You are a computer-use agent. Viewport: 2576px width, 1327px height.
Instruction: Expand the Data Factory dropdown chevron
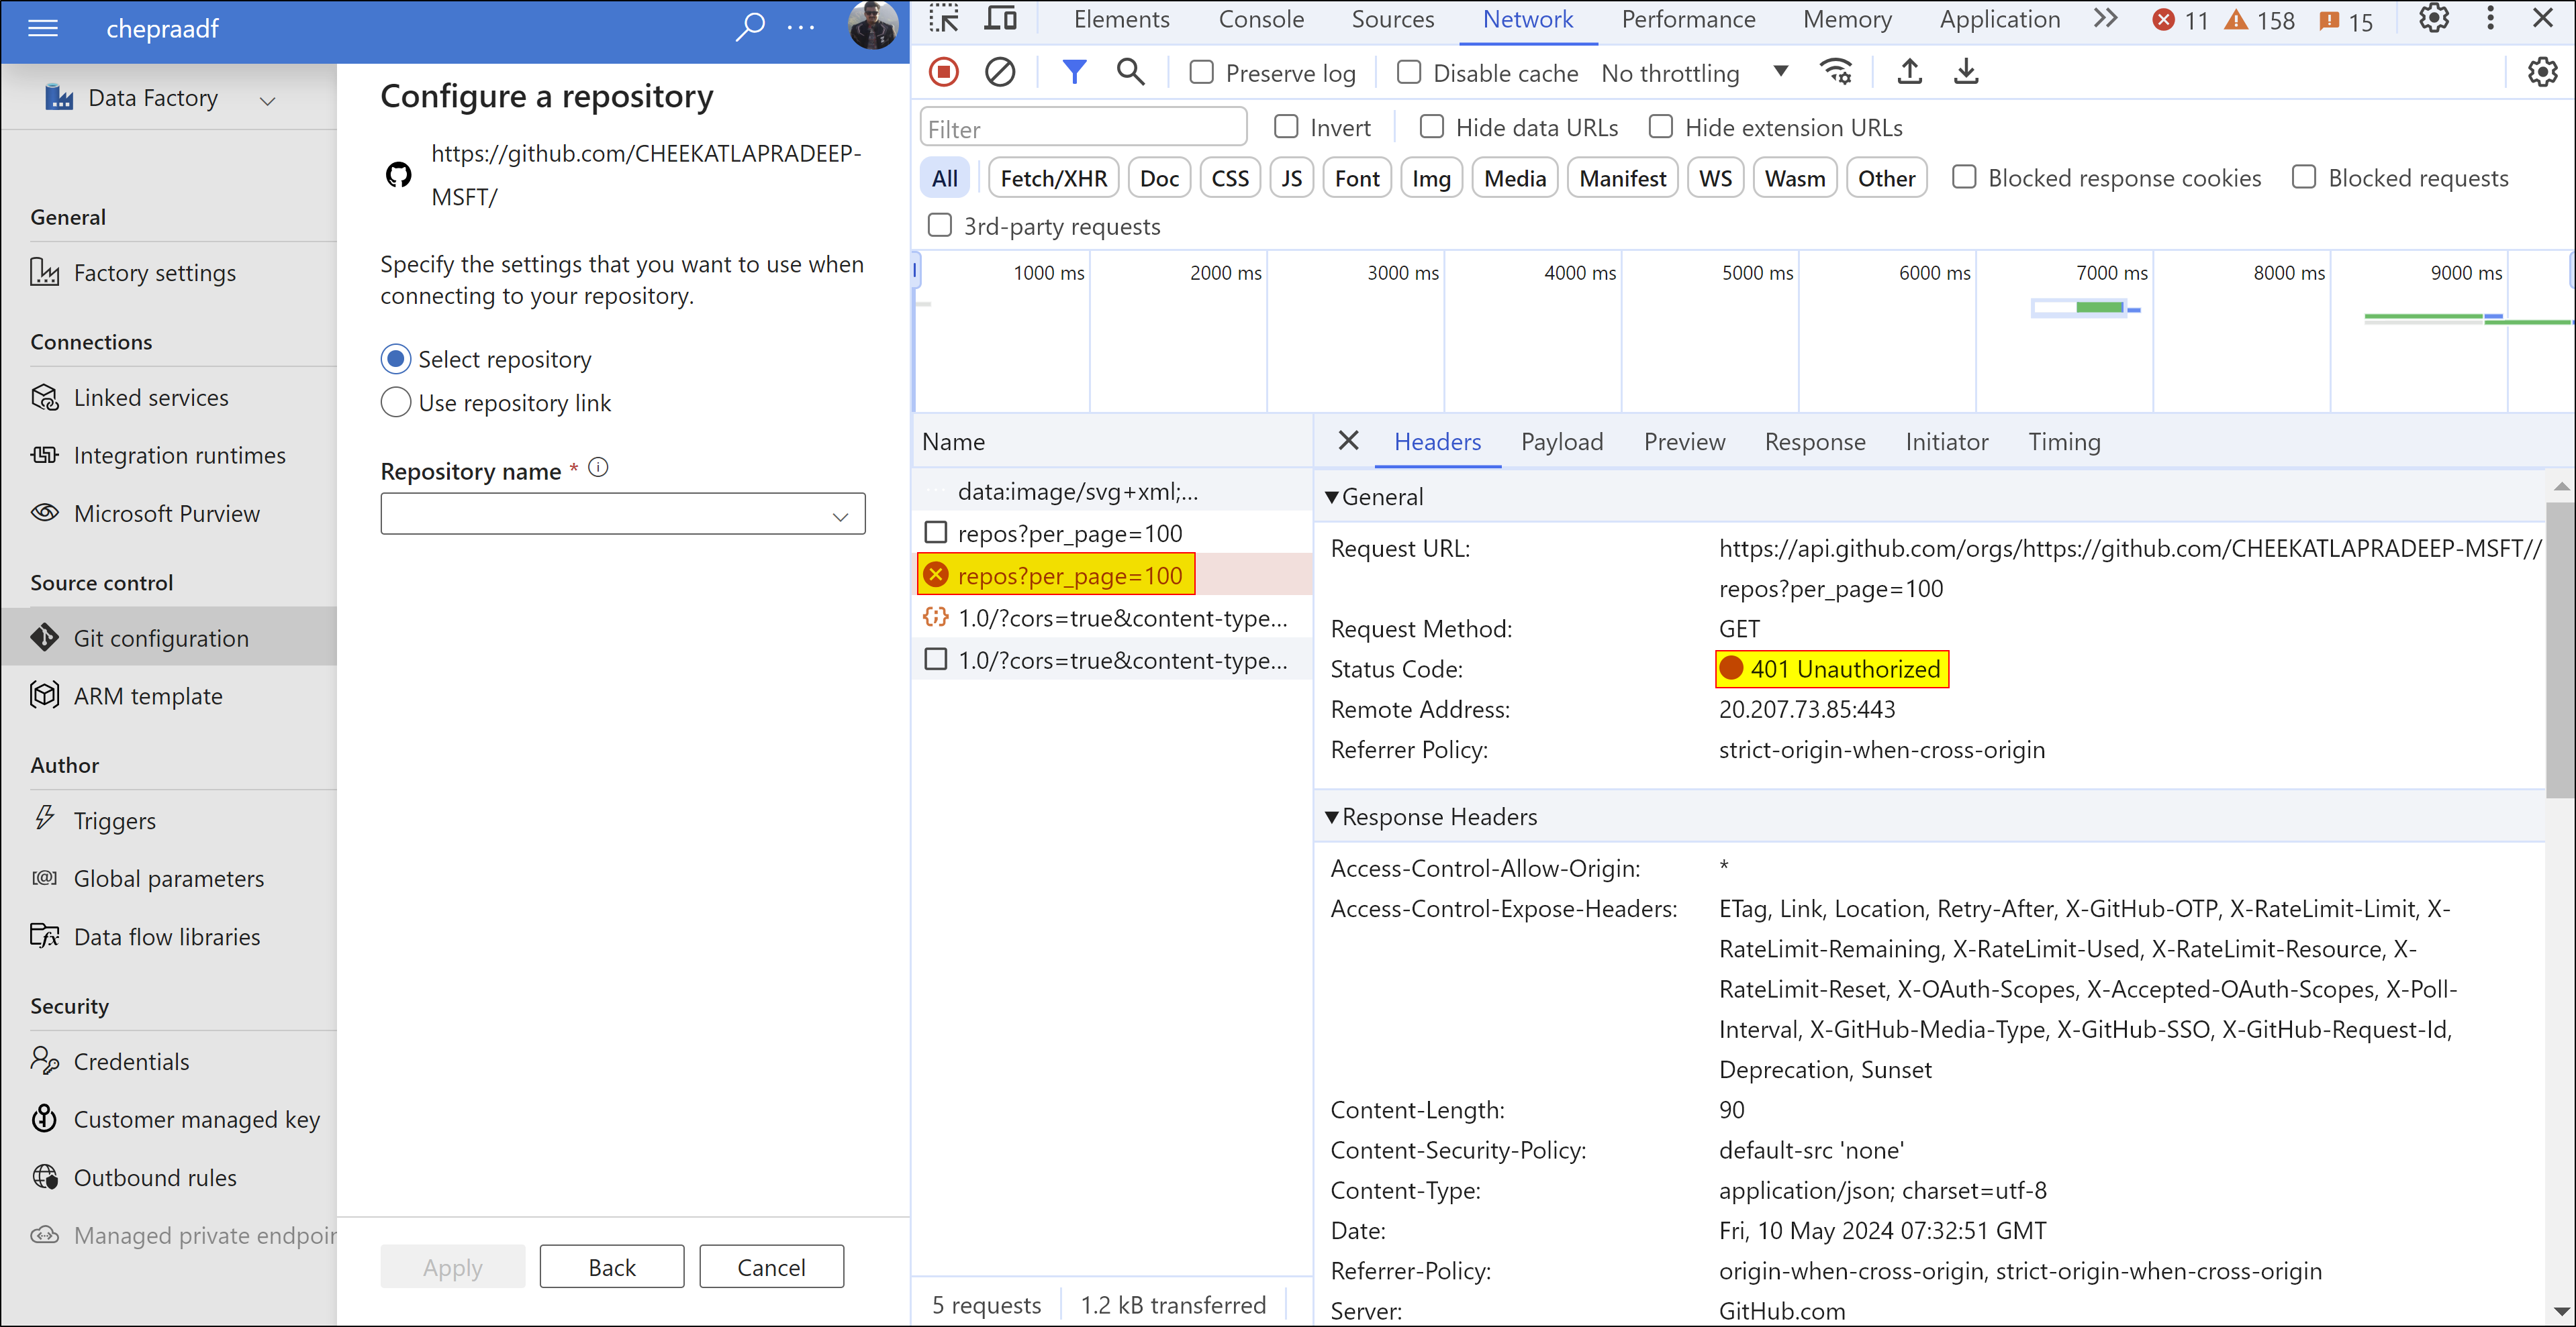pyautogui.click(x=267, y=100)
